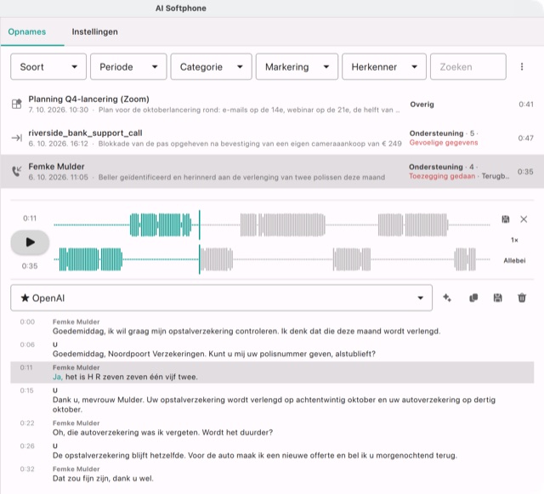Click the 0:41 duration of Planning Q4-lancering

click(526, 104)
